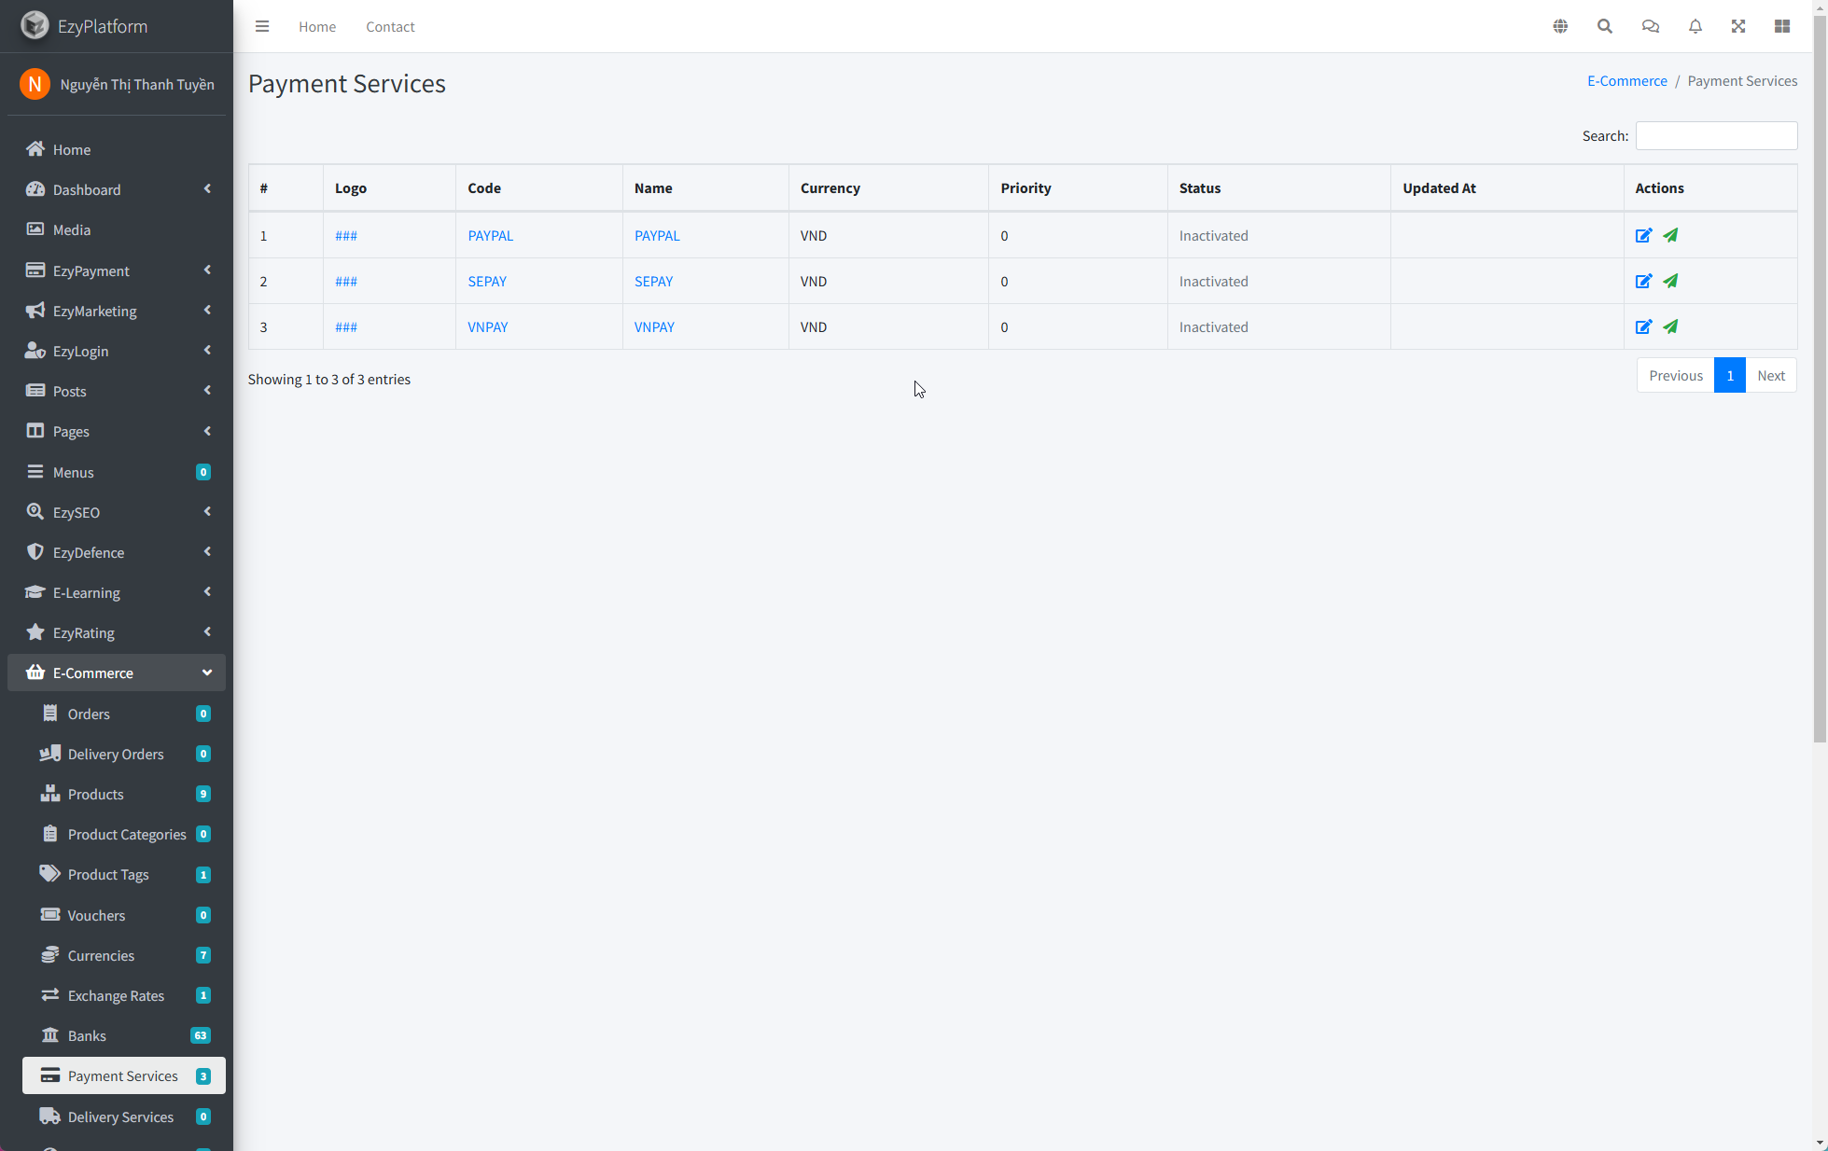Toggle sidebar with hamburger menu icon
This screenshot has width=1828, height=1151.
click(262, 26)
